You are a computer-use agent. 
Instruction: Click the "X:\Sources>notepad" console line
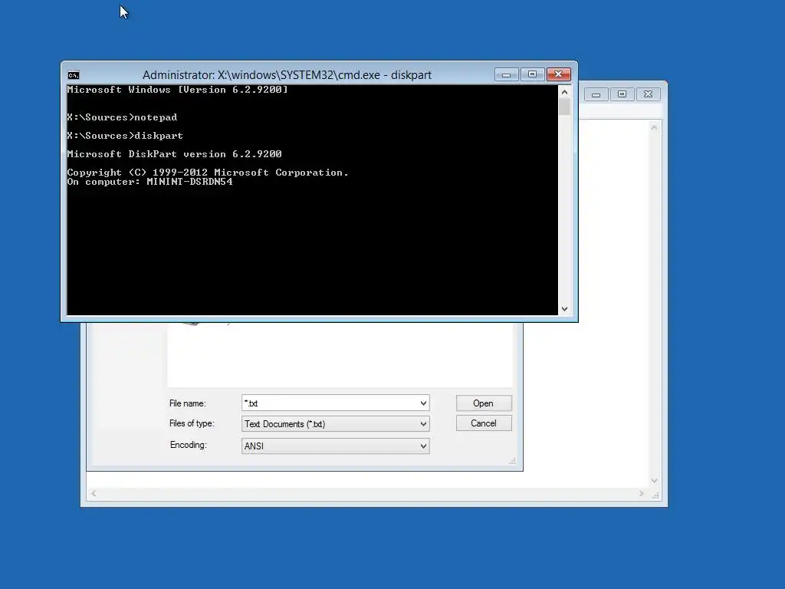[x=122, y=117]
